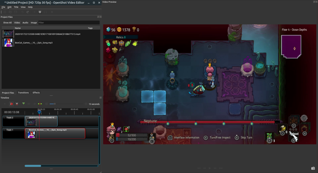Click the timeline horizontal scrollbar
The height and width of the screenshot is (173, 318).
point(33,166)
